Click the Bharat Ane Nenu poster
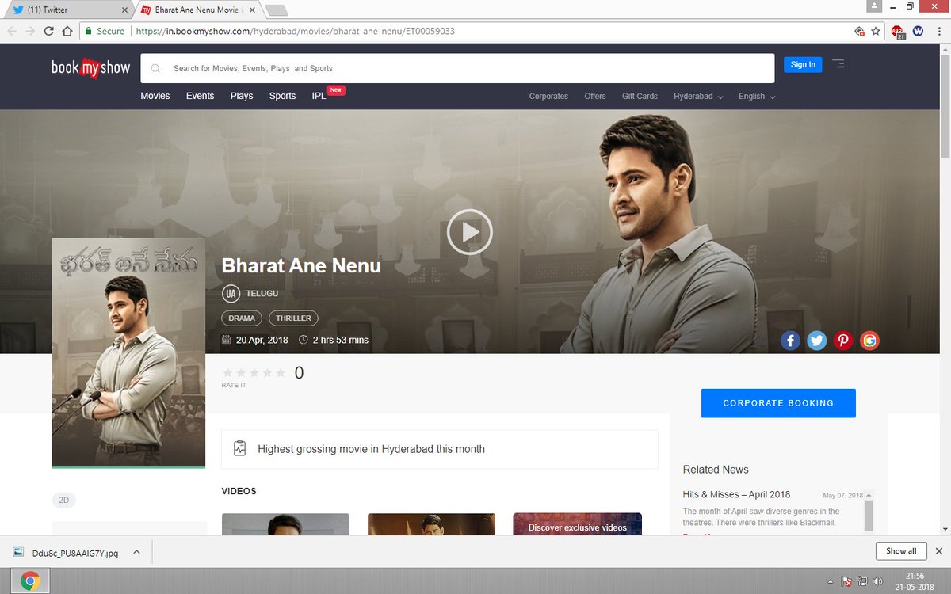The width and height of the screenshot is (951, 594). coord(128,352)
